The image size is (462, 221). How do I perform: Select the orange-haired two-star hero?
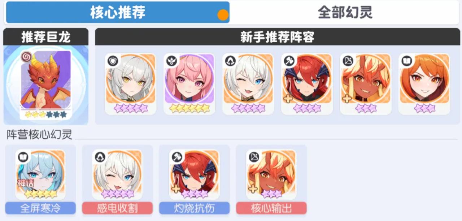(x=424, y=84)
